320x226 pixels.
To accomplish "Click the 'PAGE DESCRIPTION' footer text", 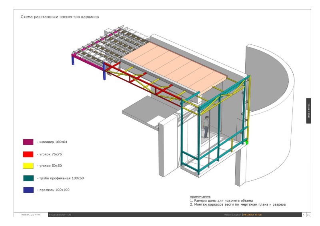I will tap(60, 215).
